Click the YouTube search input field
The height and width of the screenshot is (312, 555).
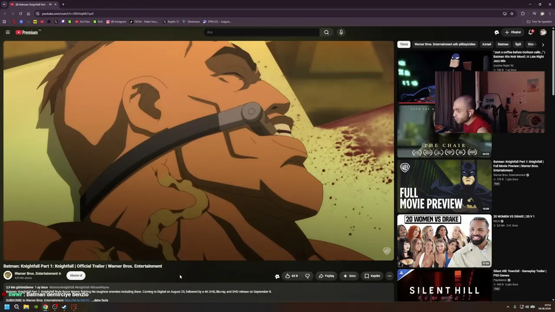(x=262, y=32)
